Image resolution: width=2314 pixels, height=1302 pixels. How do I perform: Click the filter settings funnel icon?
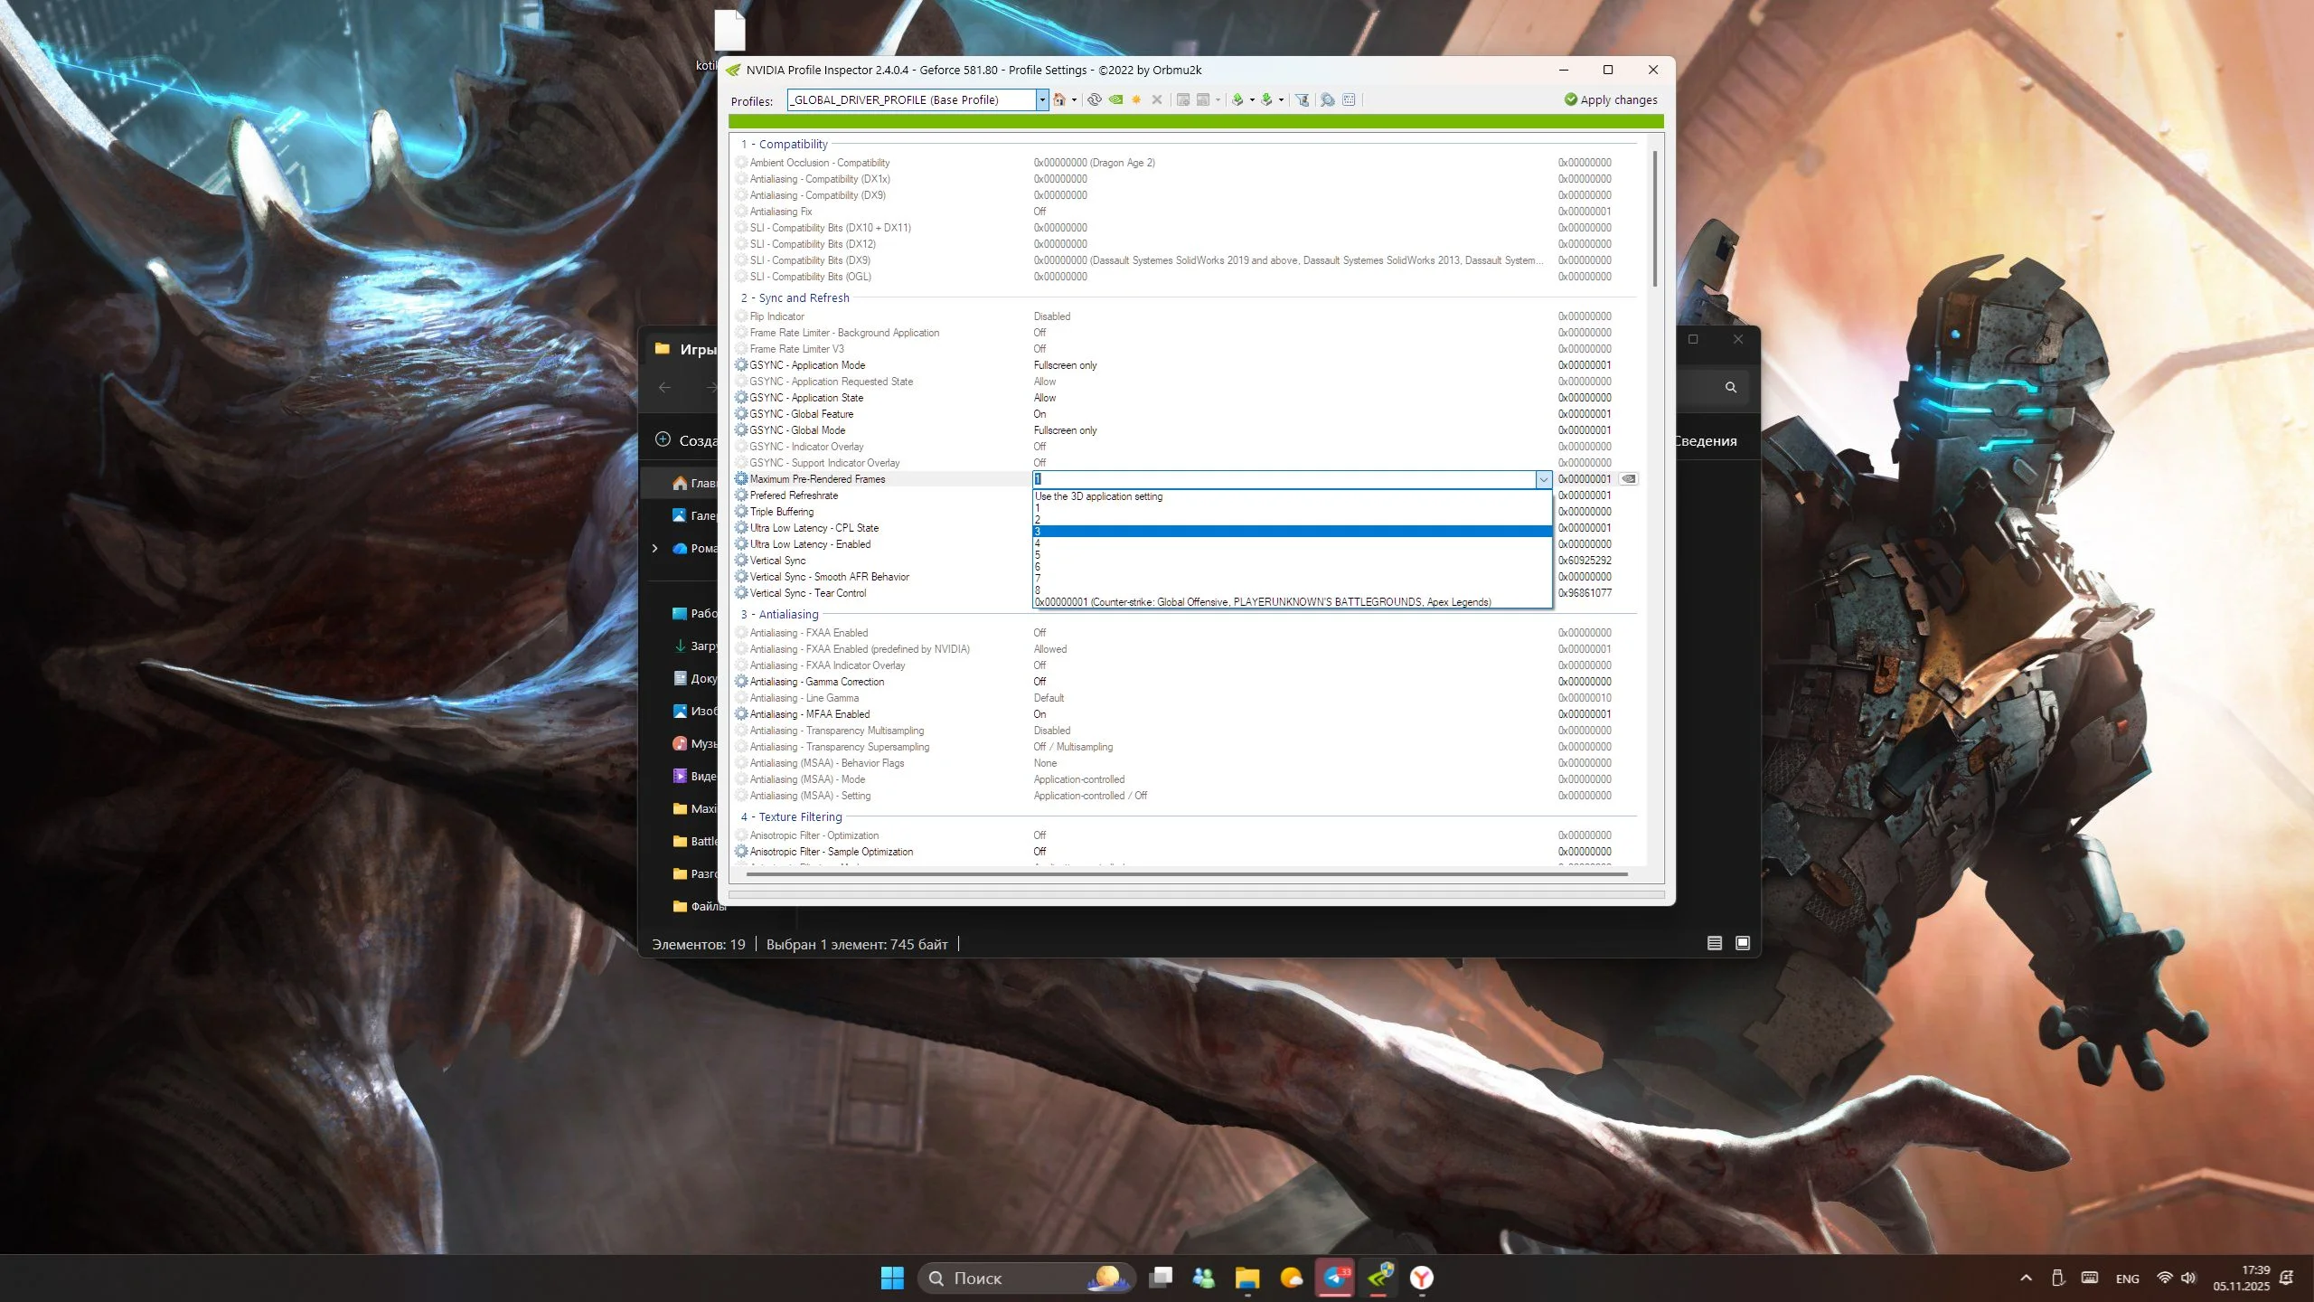coord(1302,99)
